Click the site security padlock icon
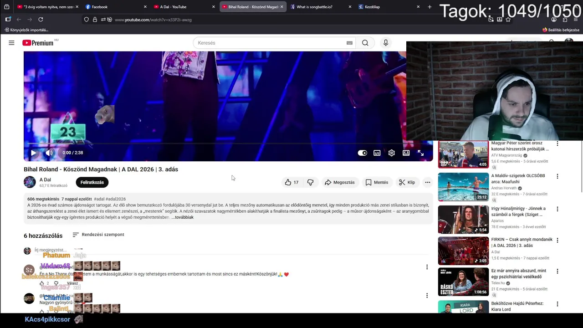Viewport: 583px width, 328px height. click(95, 20)
